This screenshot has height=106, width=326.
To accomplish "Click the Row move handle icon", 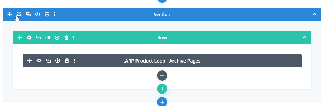I will tap(20, 38).
